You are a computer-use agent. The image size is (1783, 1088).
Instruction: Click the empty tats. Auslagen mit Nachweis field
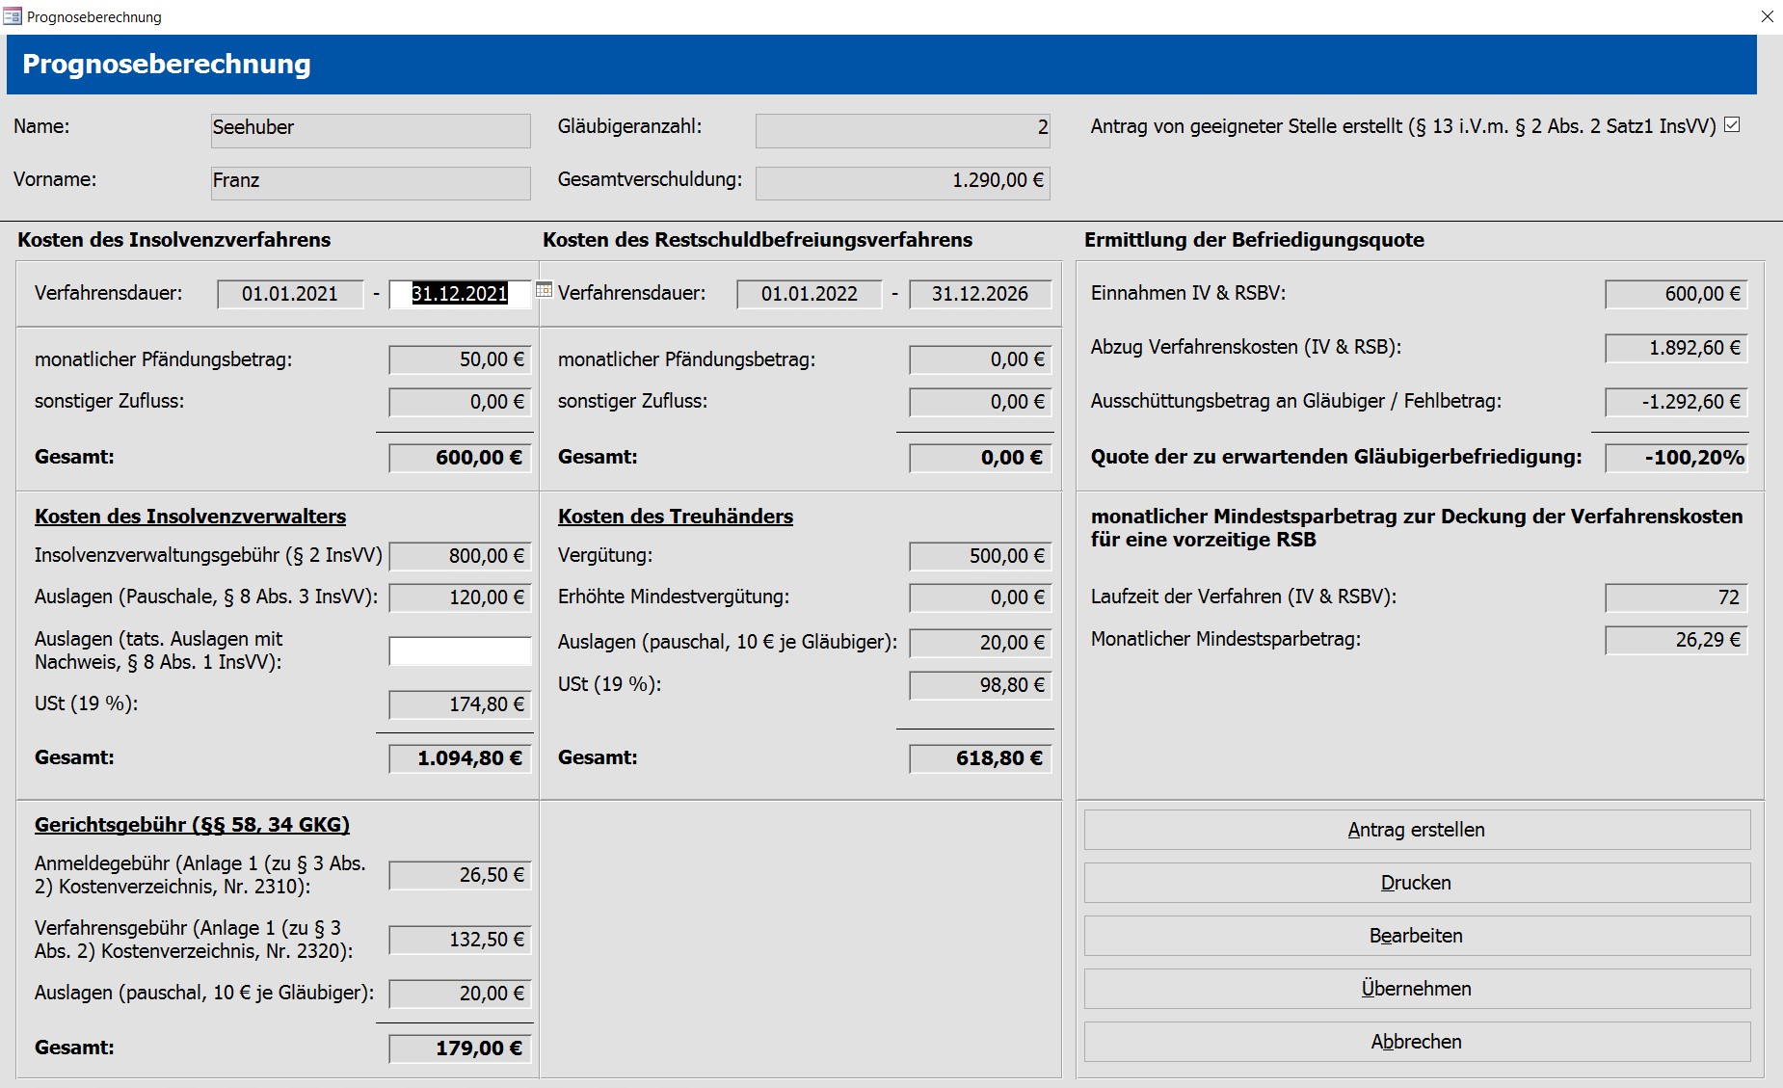[x=460, y=650]
